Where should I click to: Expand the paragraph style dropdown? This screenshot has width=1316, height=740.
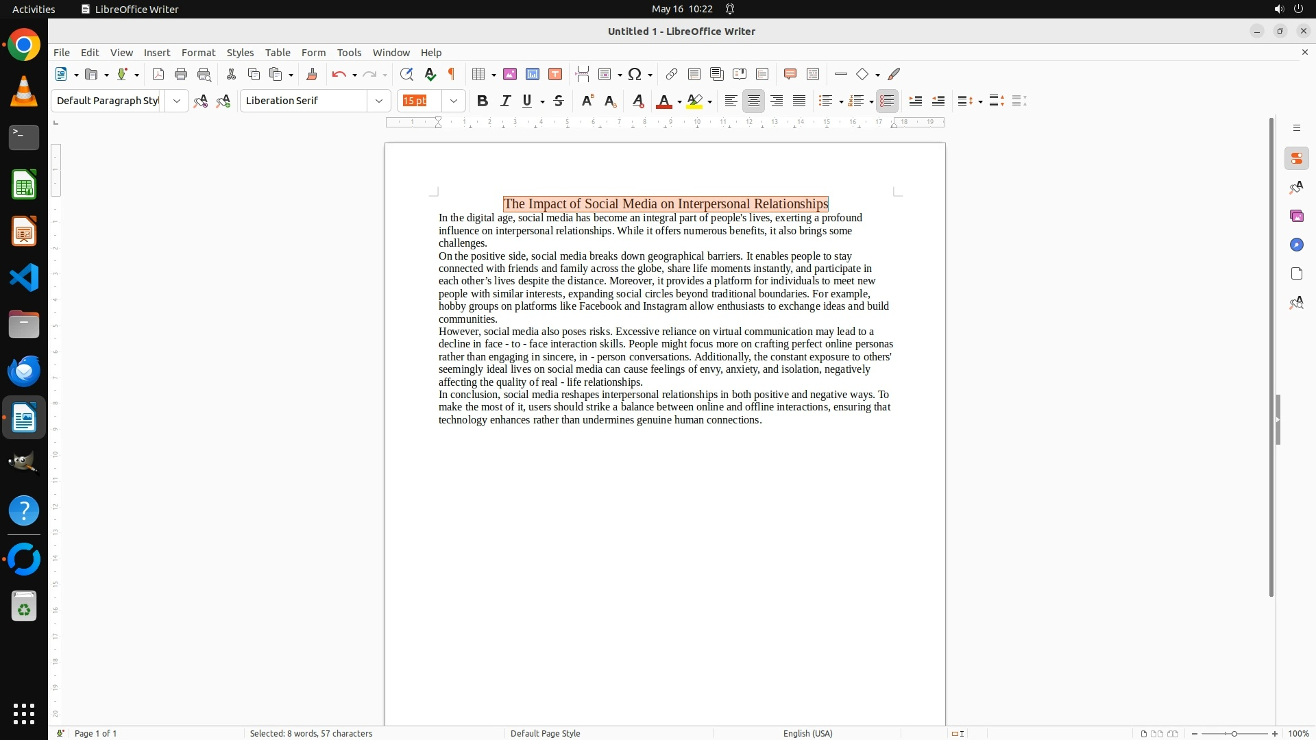click(177, 101)
